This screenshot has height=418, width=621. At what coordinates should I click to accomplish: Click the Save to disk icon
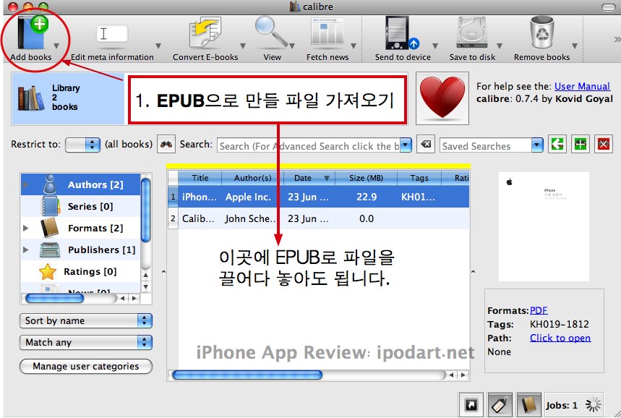click(x=471, y=33)
